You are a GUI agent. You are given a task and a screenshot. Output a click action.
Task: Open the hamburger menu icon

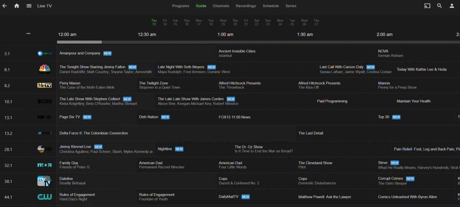(29, 6)
